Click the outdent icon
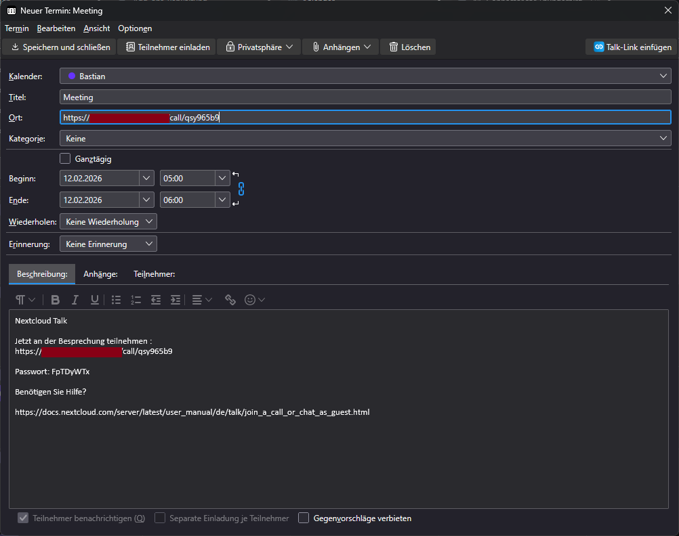This screenshot has width=679, height=536. pos(156,300)
